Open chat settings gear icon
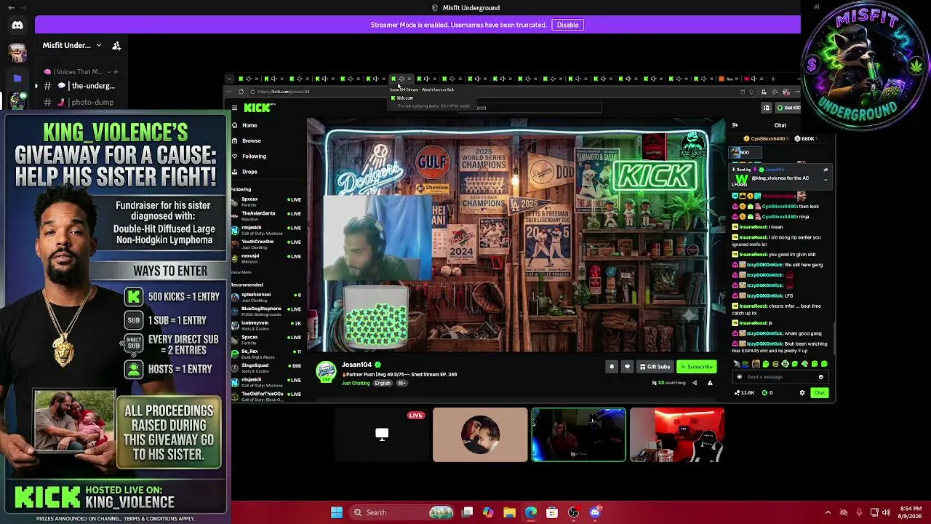 tap(802, 393)
